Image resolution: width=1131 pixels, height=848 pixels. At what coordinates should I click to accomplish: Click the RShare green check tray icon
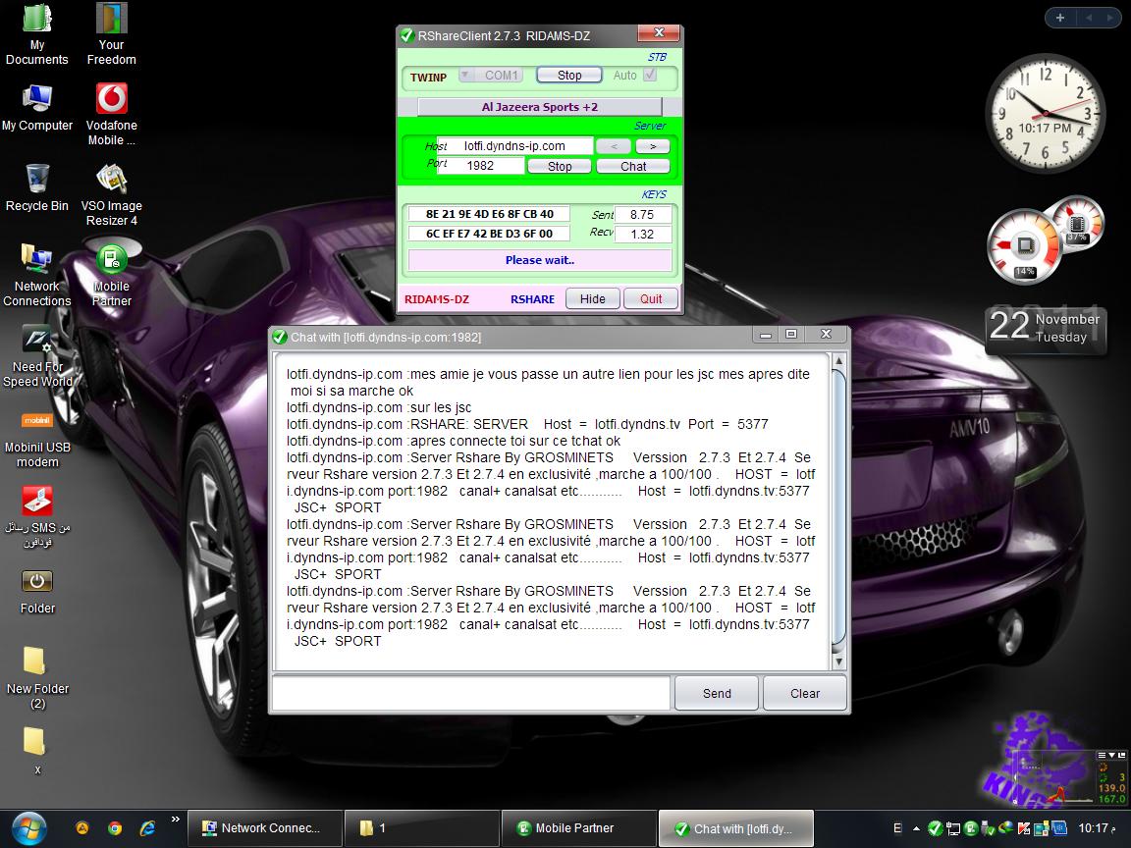(935, 828)
